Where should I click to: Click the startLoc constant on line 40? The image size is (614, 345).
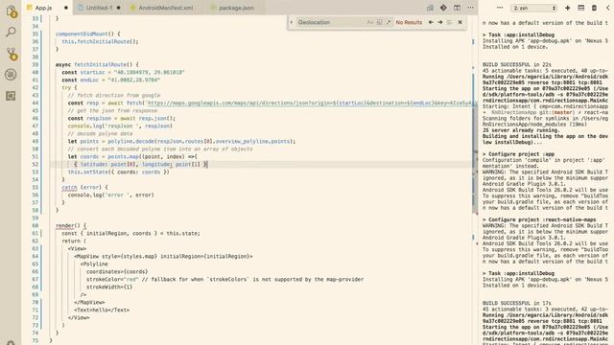(92, 73)
